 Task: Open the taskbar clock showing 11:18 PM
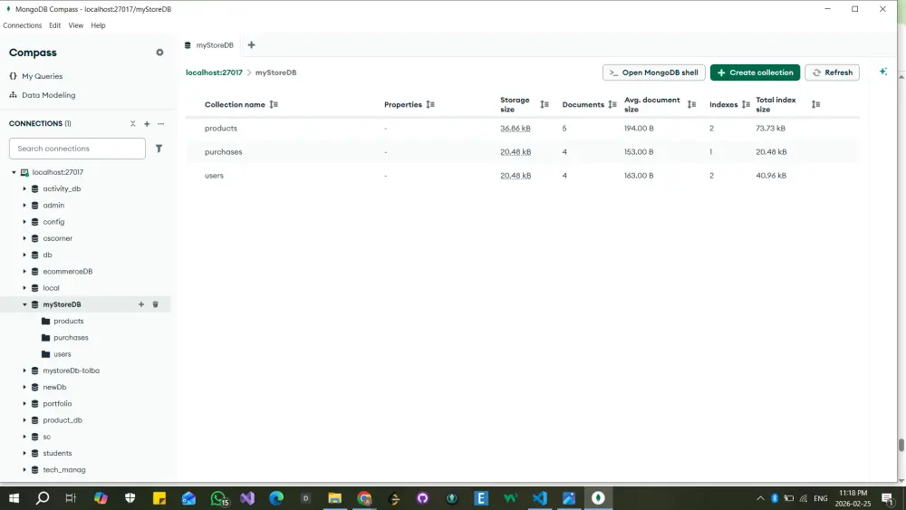click(853, 498)
